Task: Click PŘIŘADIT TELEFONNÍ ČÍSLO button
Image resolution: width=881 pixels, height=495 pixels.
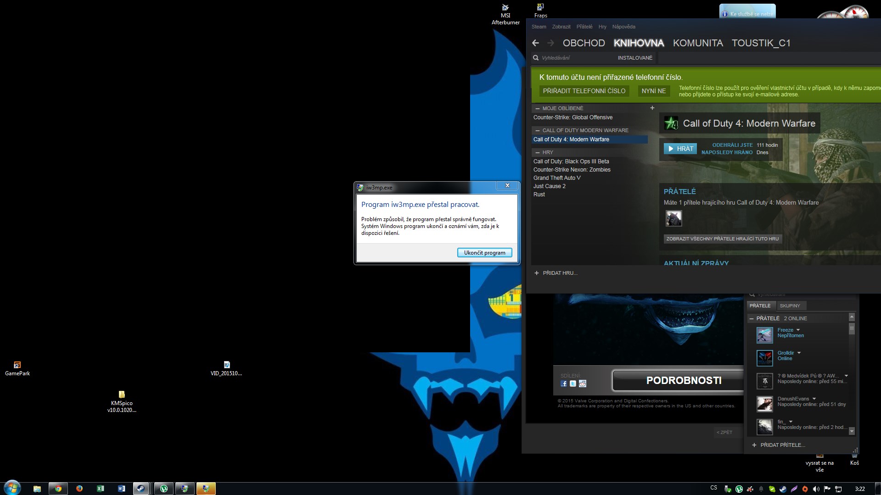Action: point(584,91)
